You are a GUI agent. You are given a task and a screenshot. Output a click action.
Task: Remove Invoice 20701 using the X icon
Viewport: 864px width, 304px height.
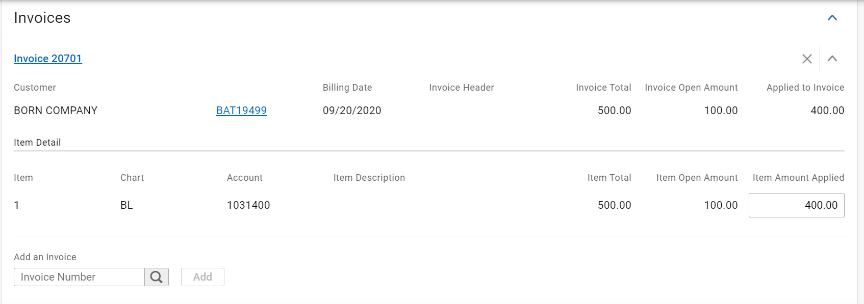point(807,59)
